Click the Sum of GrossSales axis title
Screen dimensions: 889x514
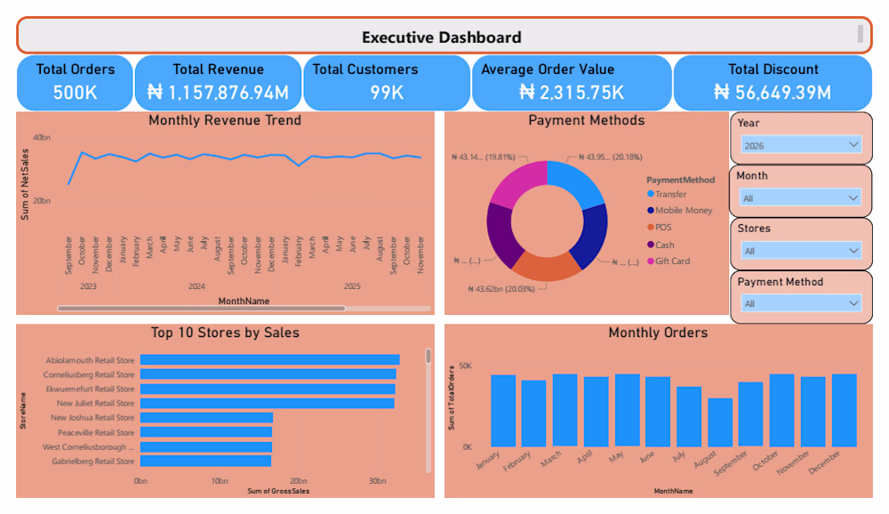click(x=278, y=491)
